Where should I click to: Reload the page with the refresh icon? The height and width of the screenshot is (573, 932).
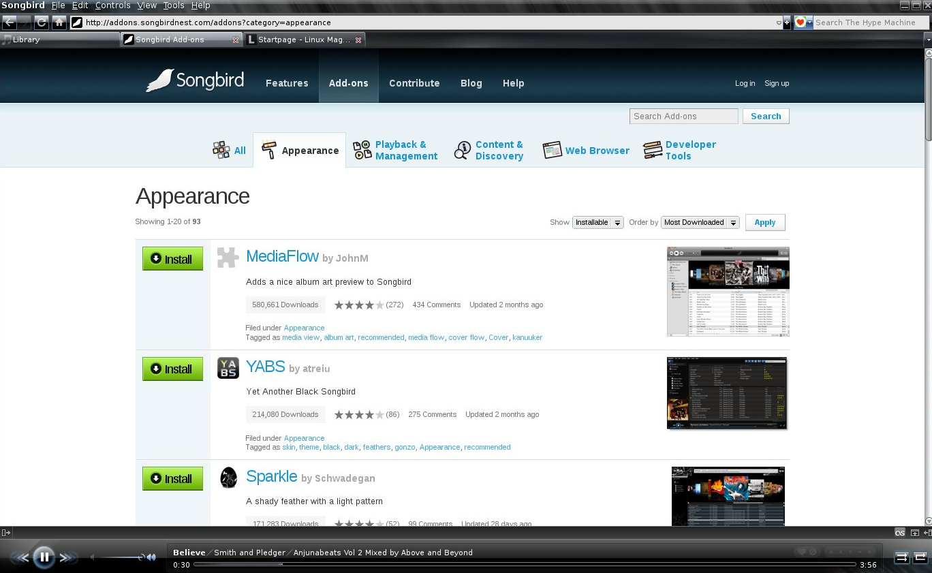tap(42, 22)
